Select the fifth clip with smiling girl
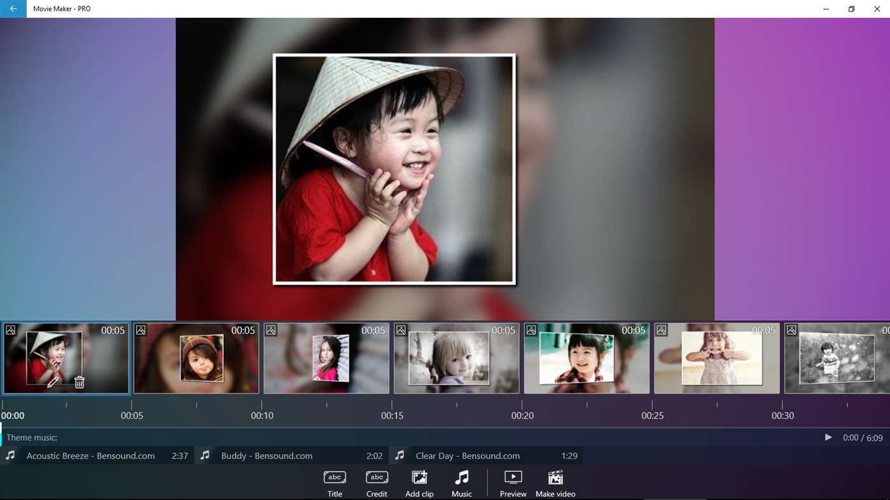Image resolution: width=890 pixels, height=500 pixels. [x=587, y=358]
